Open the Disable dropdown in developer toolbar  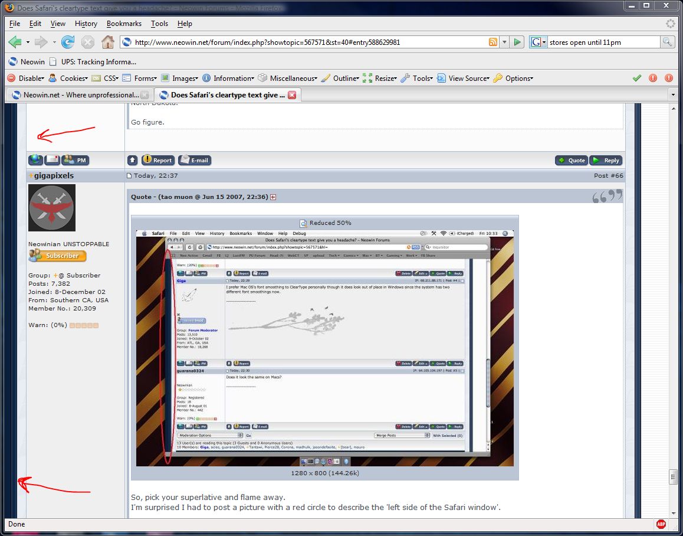[26, 78]
